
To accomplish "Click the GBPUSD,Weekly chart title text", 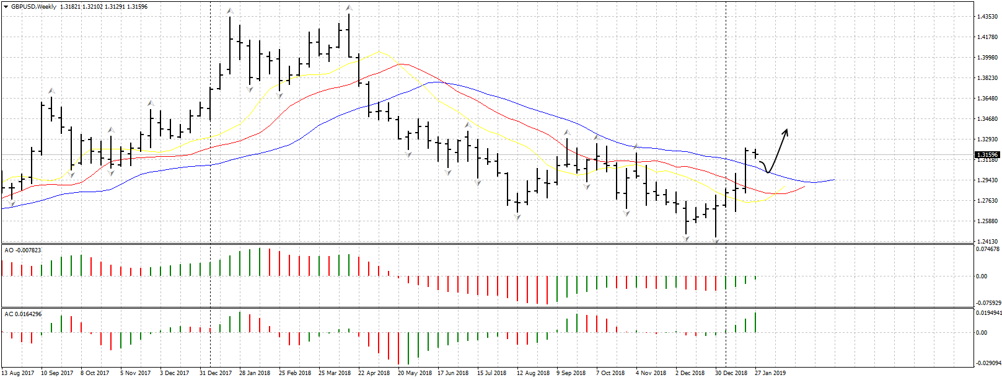I will tap(33, 7).
